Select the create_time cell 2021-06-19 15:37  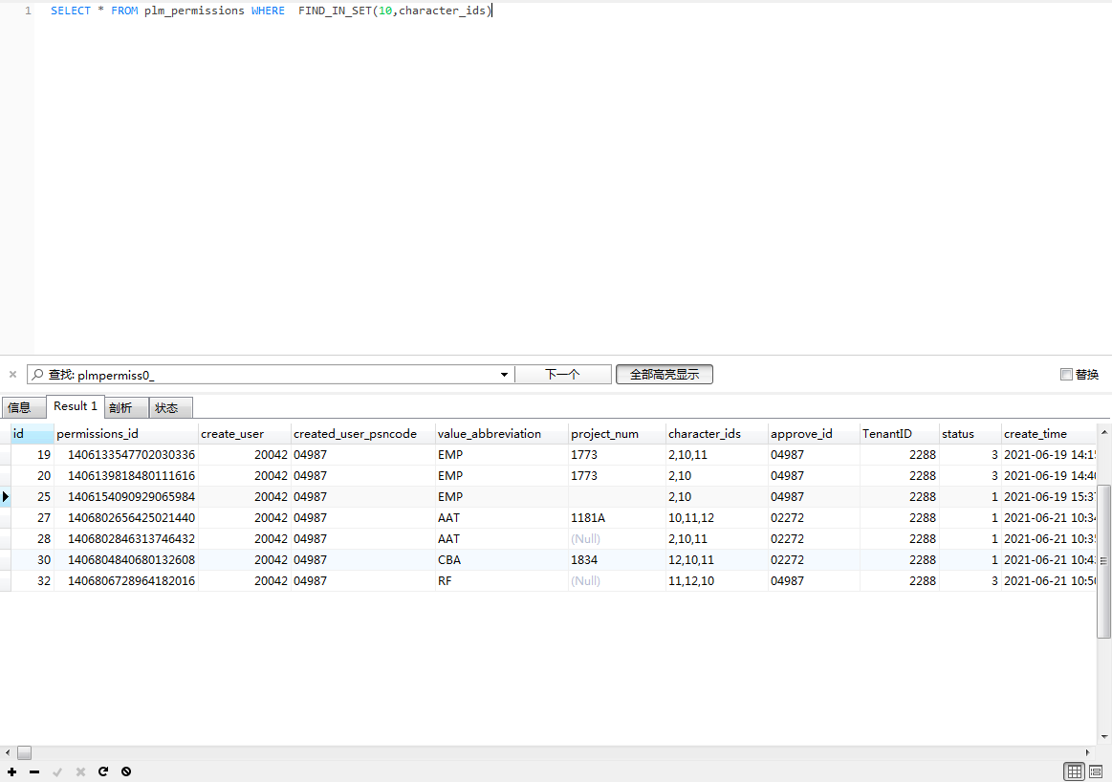[1049, 497]
